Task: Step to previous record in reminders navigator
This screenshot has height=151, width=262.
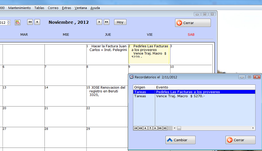Action: click(145, 128)
